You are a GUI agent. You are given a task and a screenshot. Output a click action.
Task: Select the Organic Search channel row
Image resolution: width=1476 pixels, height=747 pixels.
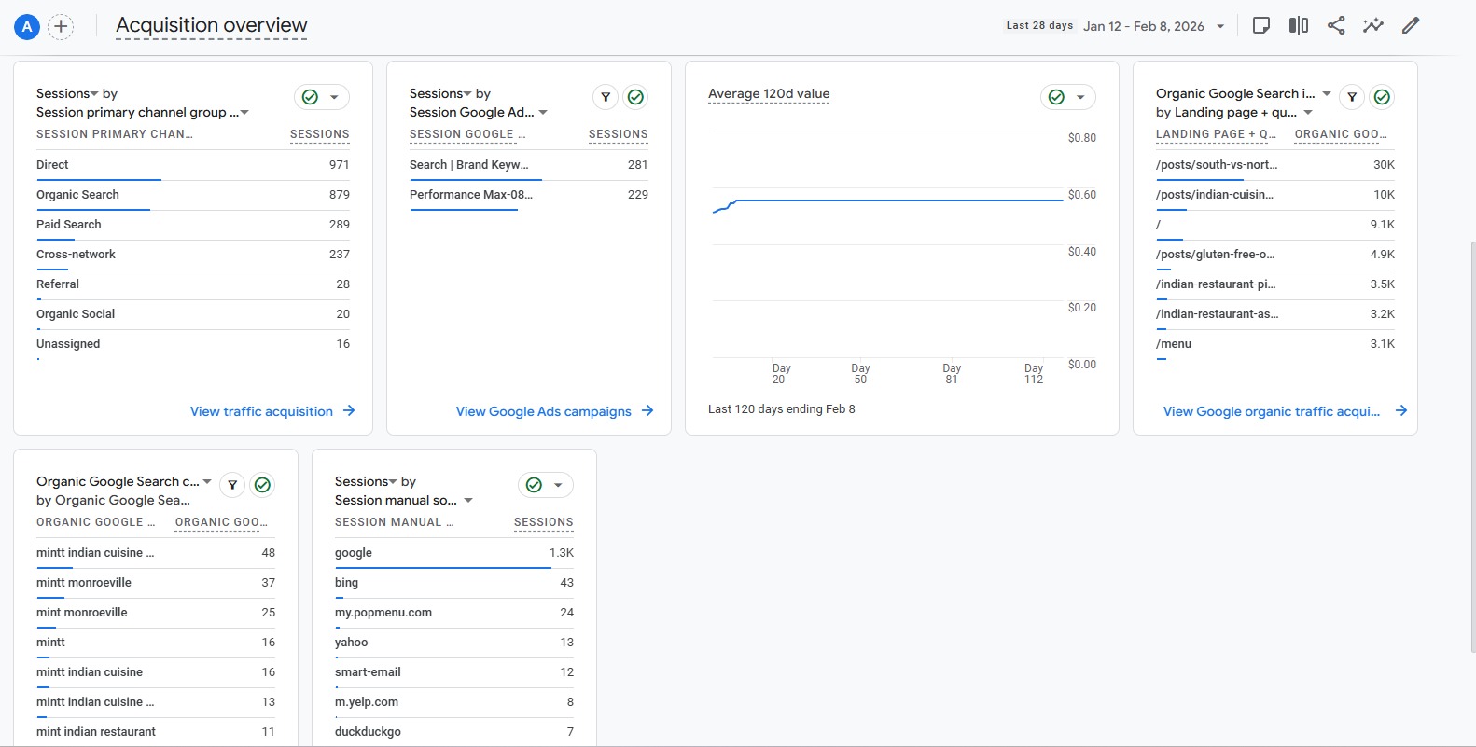(78, 195)
